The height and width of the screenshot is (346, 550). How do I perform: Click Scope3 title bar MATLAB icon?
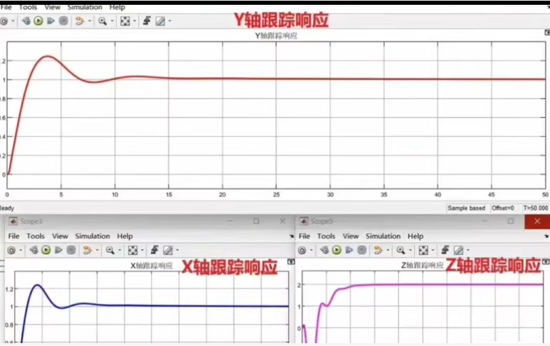pos(13,221)
